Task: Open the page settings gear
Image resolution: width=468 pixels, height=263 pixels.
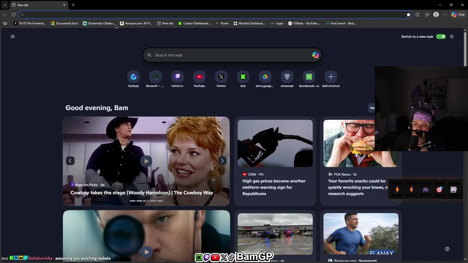Action: 452,37
